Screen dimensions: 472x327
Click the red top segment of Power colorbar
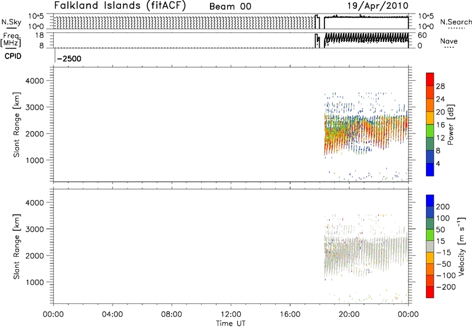430,79
